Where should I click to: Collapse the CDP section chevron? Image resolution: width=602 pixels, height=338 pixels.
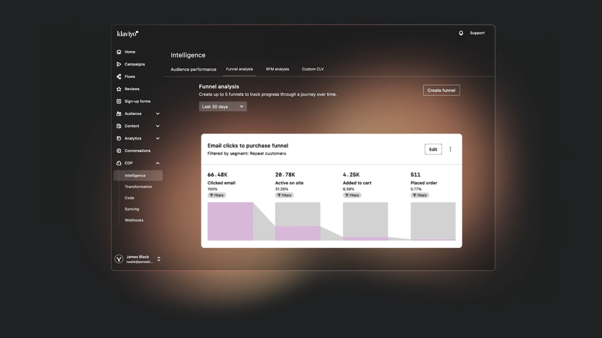pyautogui.click(x=158, y=163)
